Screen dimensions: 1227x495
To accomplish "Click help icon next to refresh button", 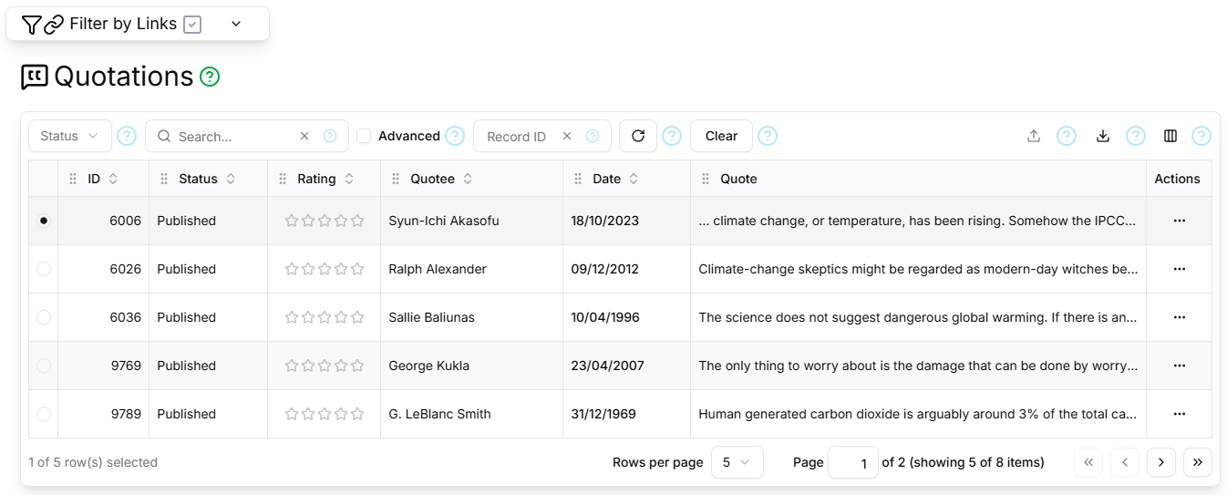I will (672, 136).
